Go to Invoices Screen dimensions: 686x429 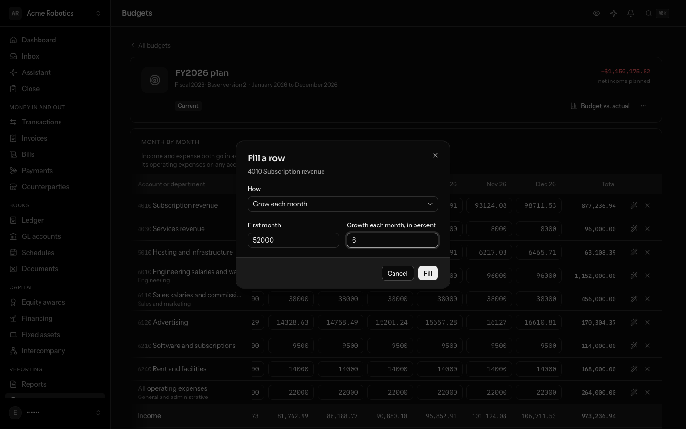click(55, 138)
